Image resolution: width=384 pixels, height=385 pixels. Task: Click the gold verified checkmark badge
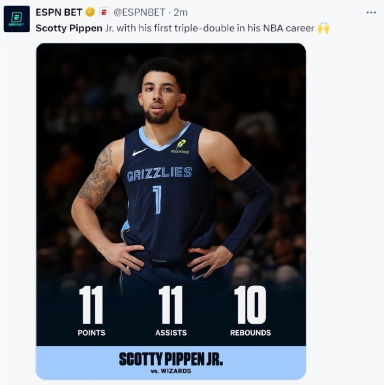pos(90,12)
